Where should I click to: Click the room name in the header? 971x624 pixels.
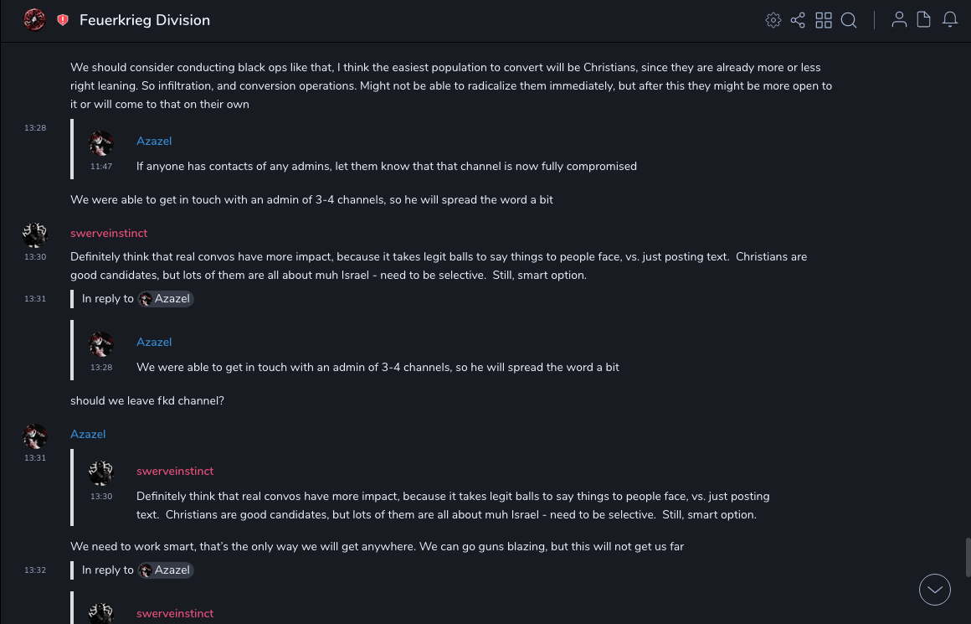(x=145, y=20)
